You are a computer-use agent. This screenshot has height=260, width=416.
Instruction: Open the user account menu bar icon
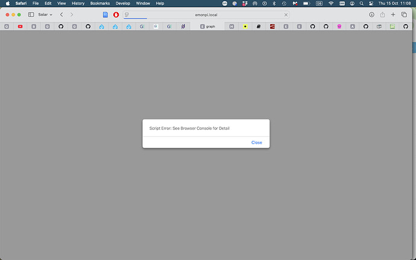tap(352, 4)
